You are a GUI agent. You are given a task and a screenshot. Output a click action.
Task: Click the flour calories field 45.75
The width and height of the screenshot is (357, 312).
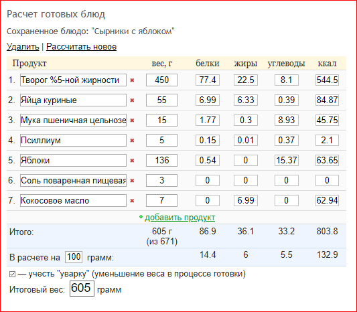point(327,120)
